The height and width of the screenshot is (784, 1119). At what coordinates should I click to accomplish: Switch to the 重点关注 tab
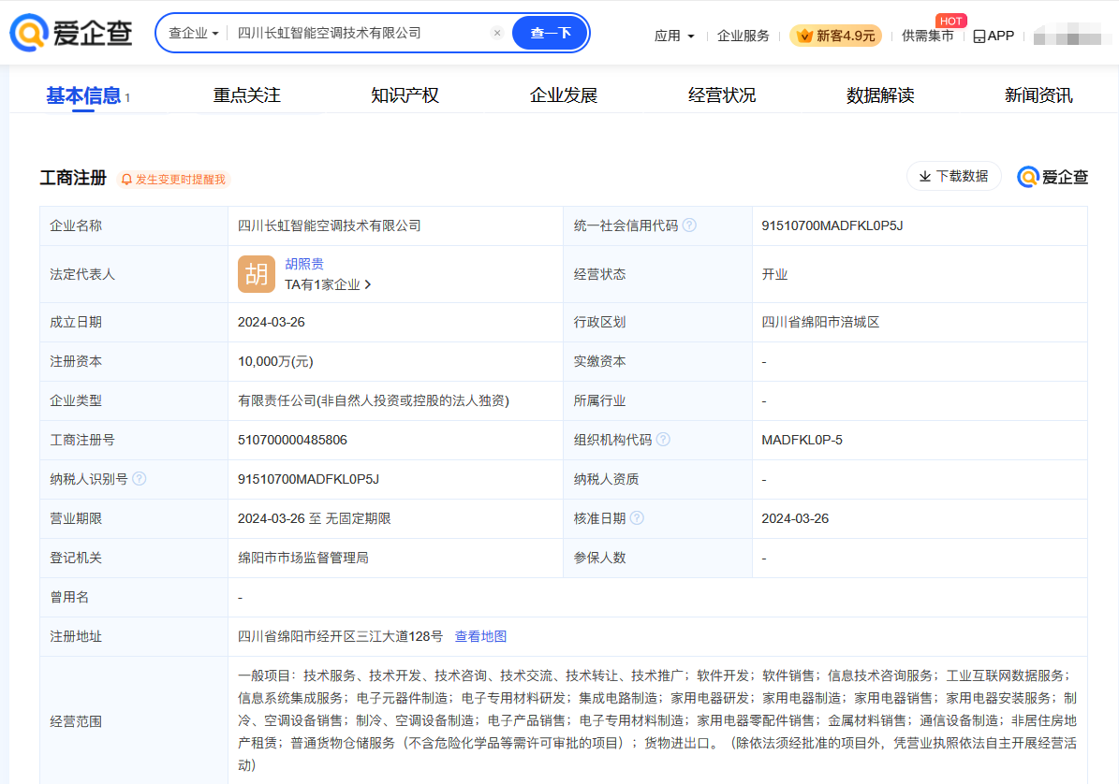pos(247,95)
